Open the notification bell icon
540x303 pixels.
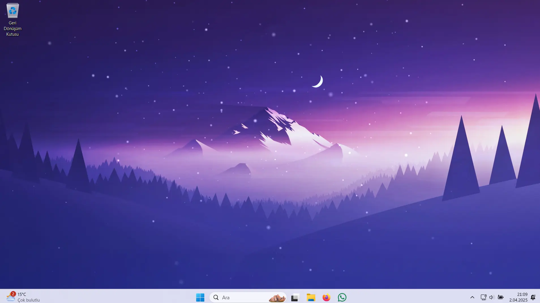coord(533,297)
